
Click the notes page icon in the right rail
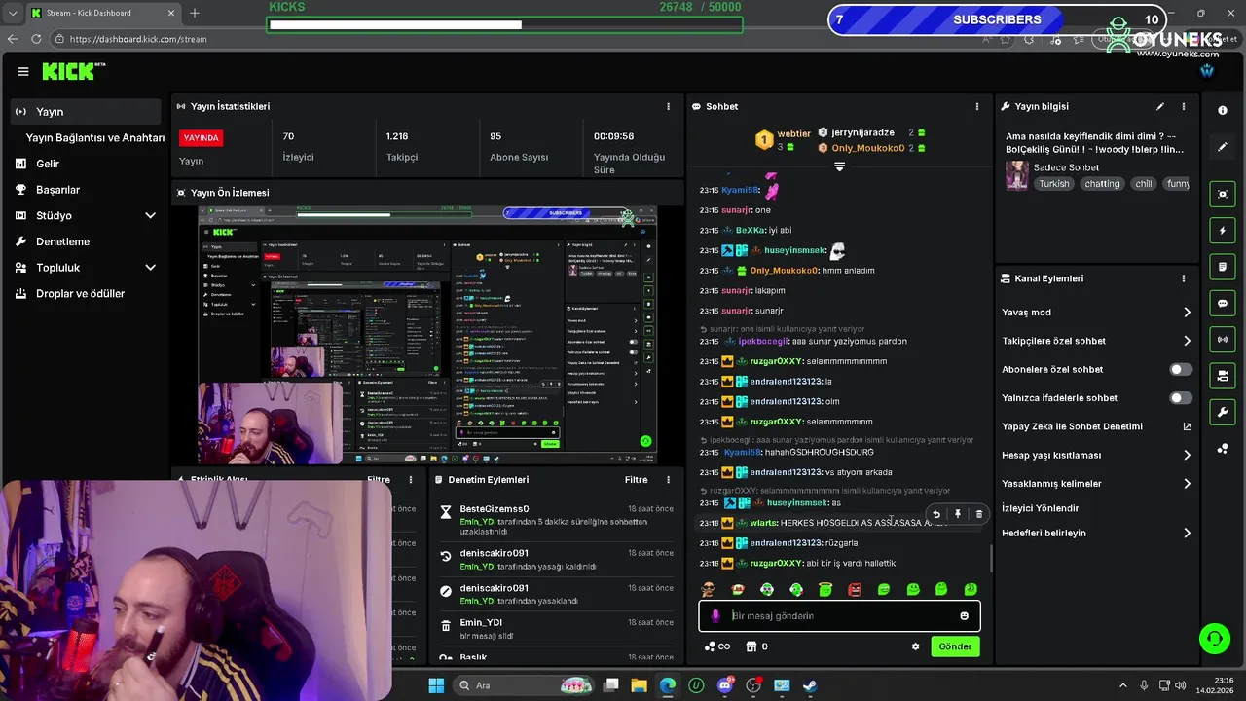(1223, 267)
